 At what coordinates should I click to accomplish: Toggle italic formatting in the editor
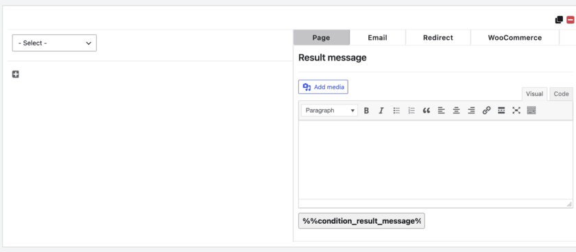[381, 111]
